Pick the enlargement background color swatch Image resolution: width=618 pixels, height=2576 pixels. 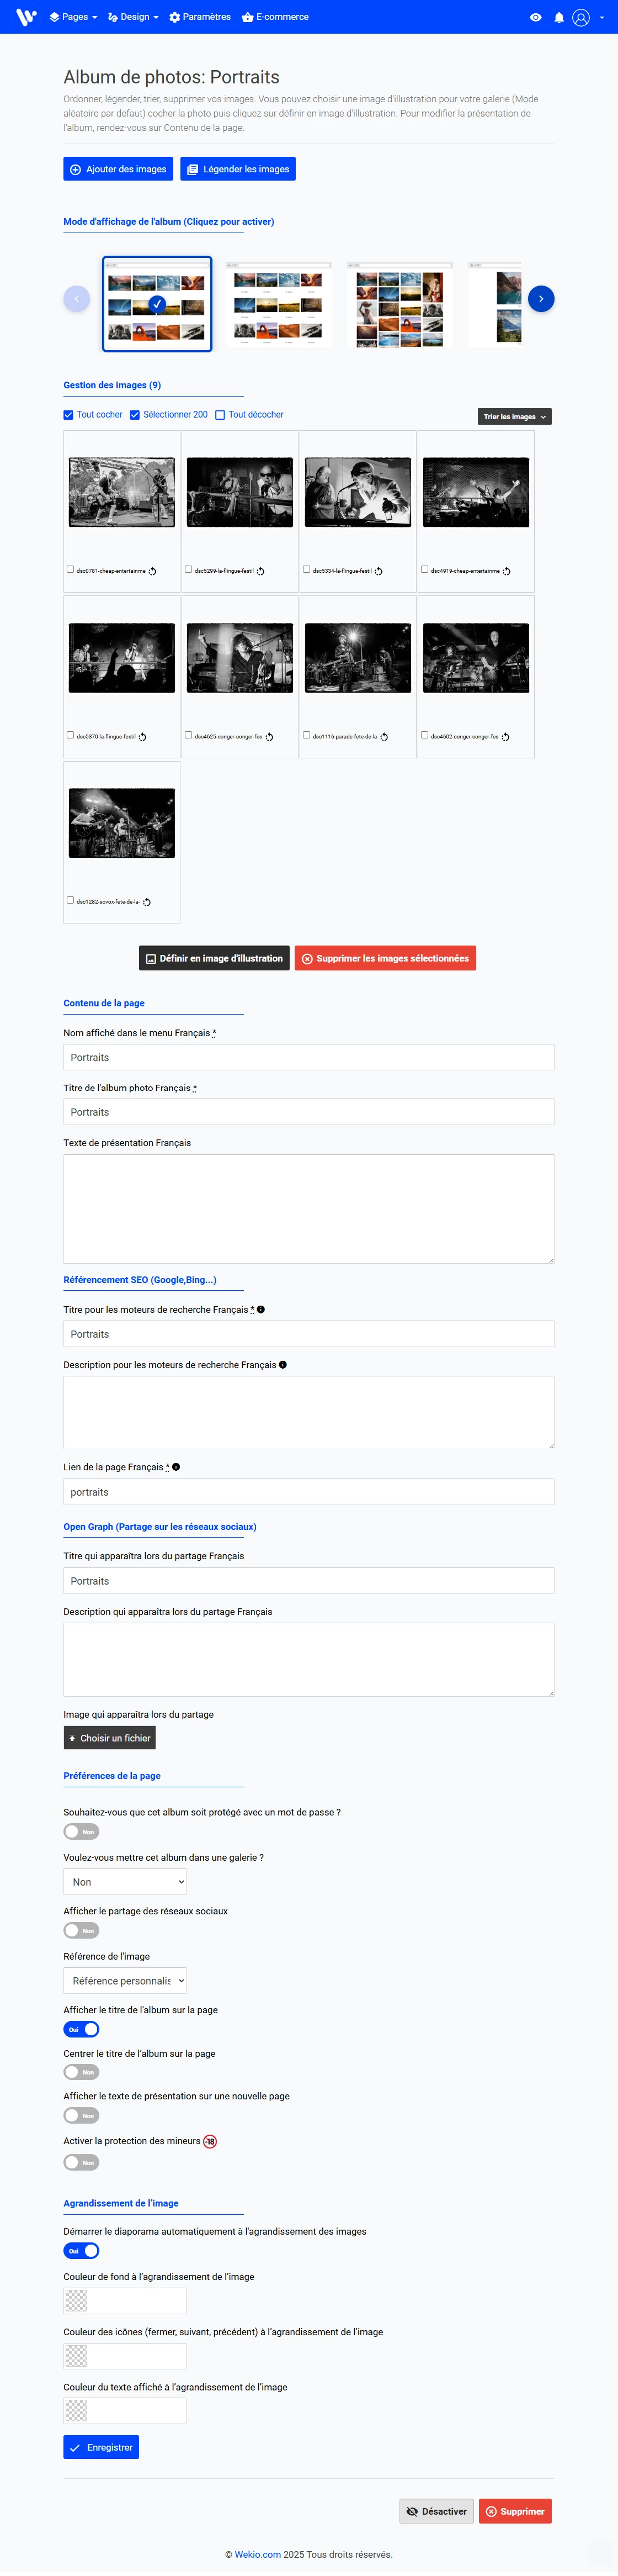click(x=77, y=2301)
